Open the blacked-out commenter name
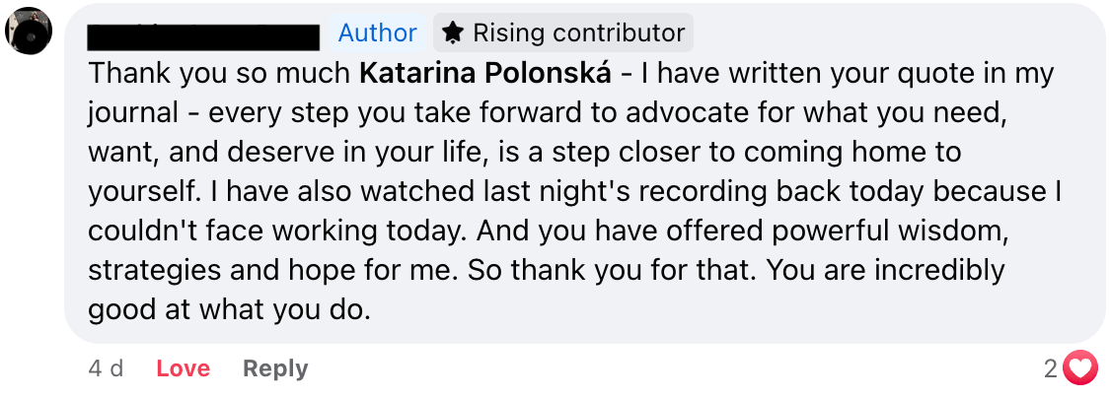Image resolution: width=1111 pixels, height=398 pixels. [x=204, y=35]
